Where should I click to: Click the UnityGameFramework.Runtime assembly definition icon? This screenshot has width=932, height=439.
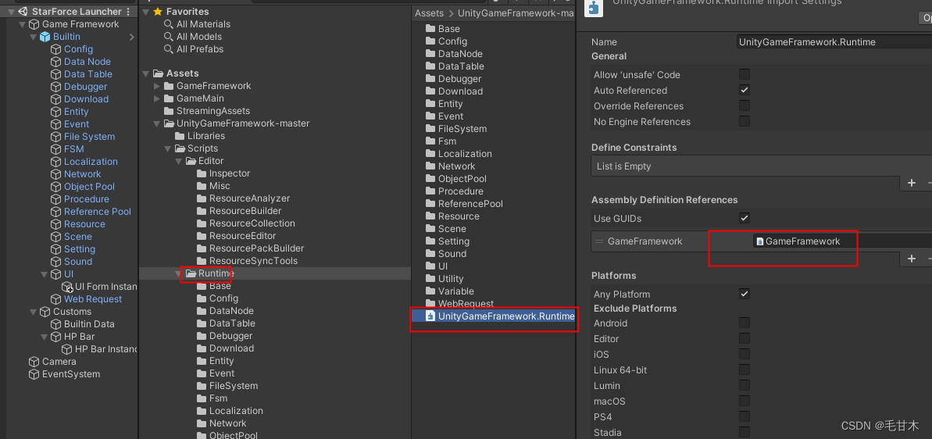(x=430, y=316)
